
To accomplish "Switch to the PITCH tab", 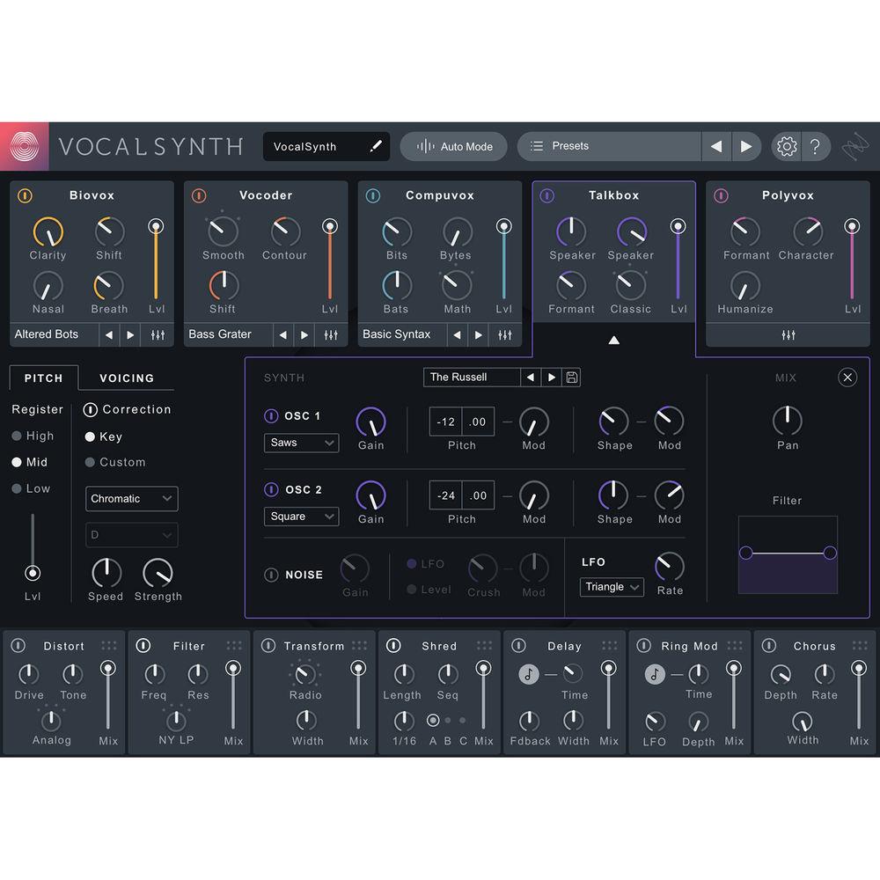I will [x=43, y=378].
